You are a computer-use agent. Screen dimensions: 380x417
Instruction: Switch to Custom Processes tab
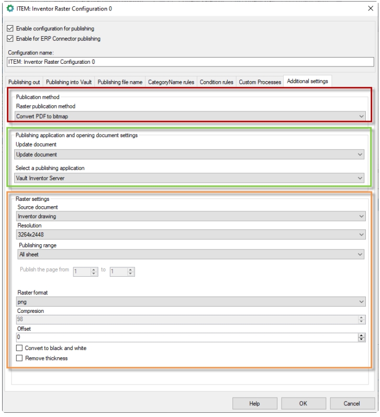coord(259,82)
